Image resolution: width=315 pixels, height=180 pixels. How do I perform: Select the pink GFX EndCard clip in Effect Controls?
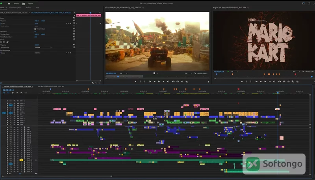tap(88, 15)
